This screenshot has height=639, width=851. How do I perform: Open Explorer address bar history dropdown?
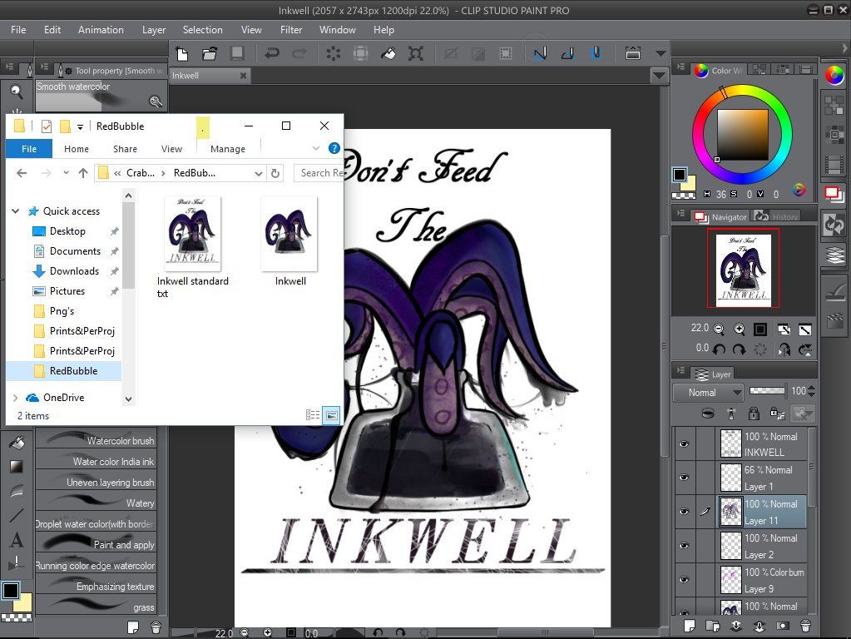pos(259,173)
